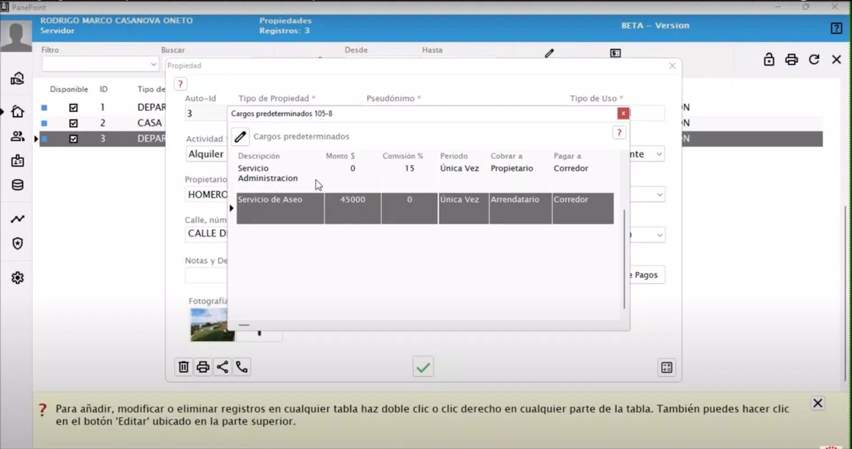852x449 pixels.
Task: Open the people/clients sidebar icon
Action: pyautogui.click(x=17, y=136)
